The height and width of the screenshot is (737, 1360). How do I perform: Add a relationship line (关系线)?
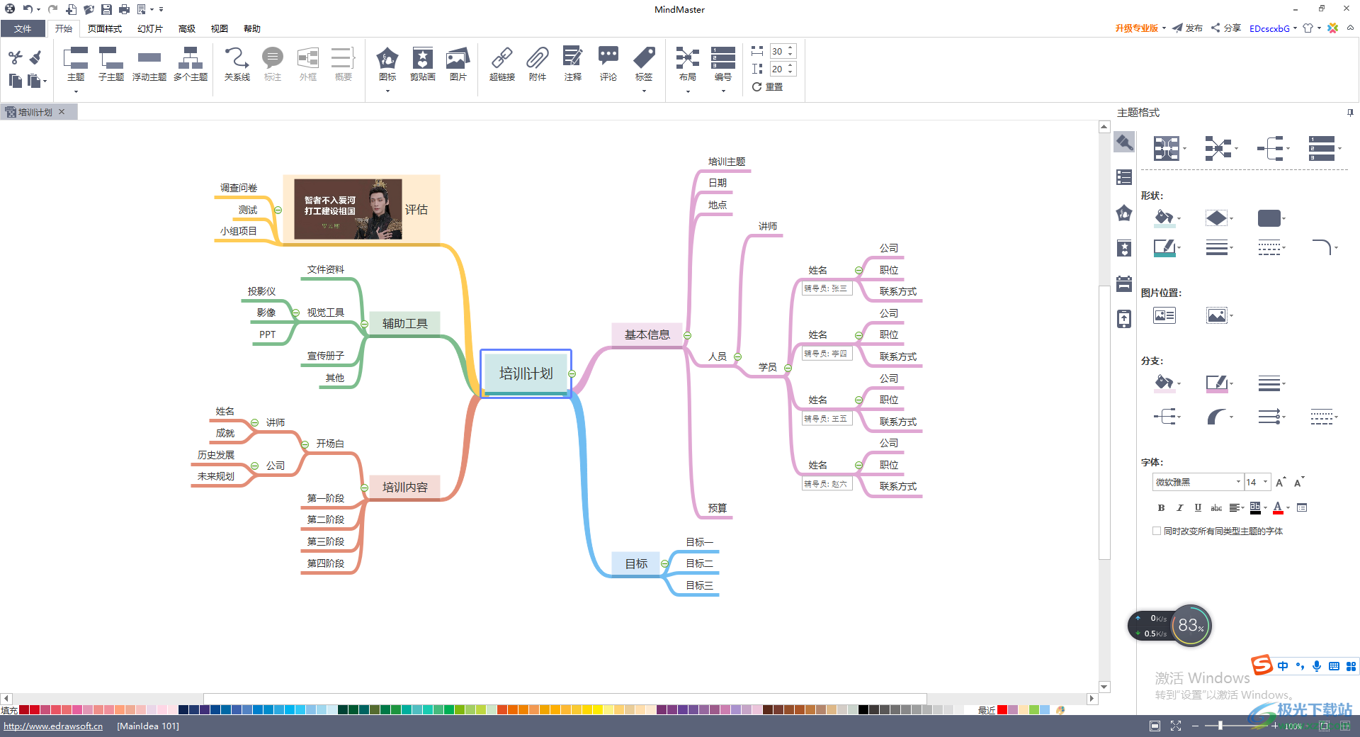coord(237,65)
